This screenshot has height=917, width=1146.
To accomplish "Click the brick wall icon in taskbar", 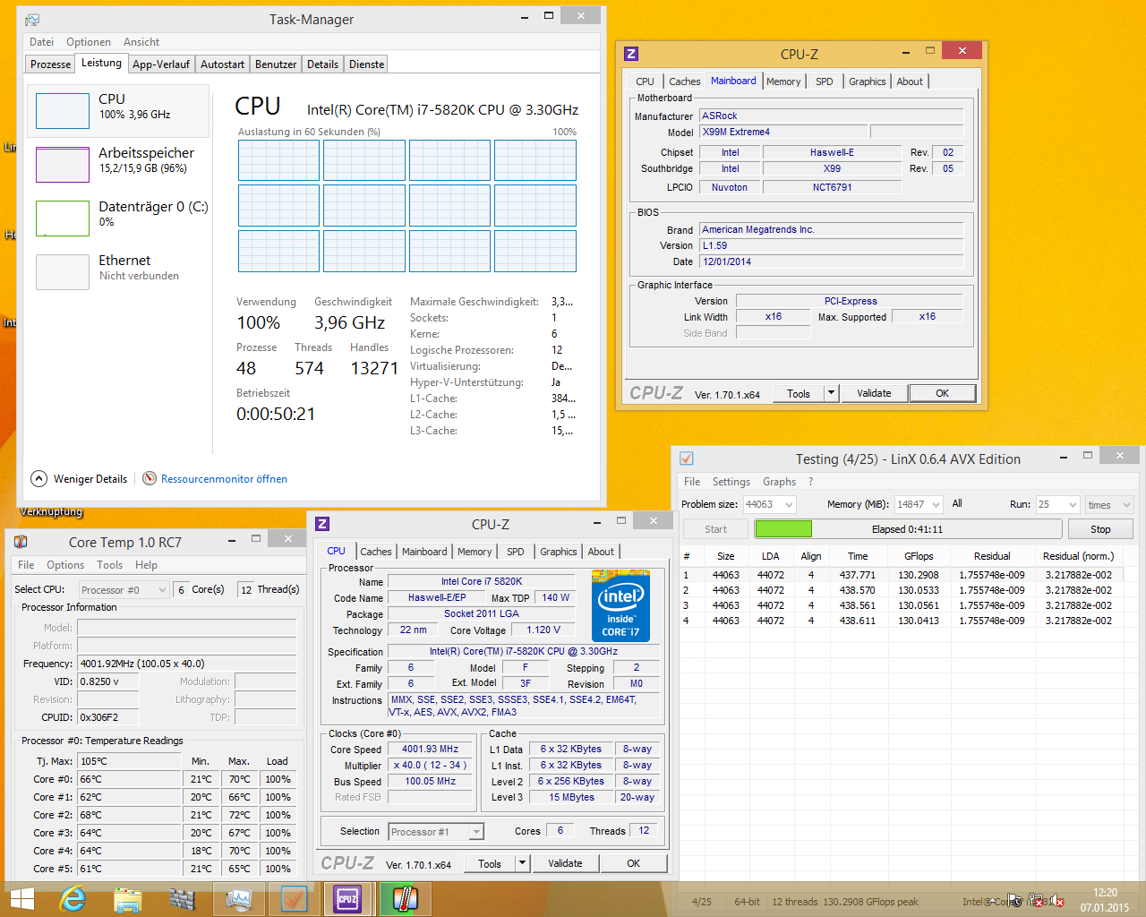I will tap(182, 899).
